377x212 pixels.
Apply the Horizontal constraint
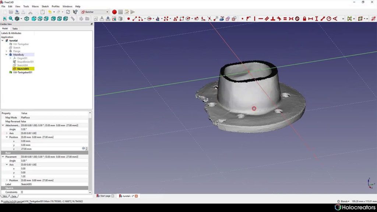261,19
